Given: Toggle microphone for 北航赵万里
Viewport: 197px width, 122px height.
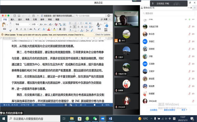Looking at the screenshot, I should pos(189,26).
